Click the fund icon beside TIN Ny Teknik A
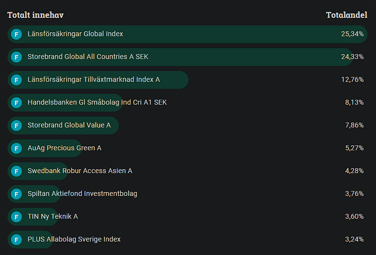The width and height of the screenshot is (376, 255). click(x=16, y=217)
